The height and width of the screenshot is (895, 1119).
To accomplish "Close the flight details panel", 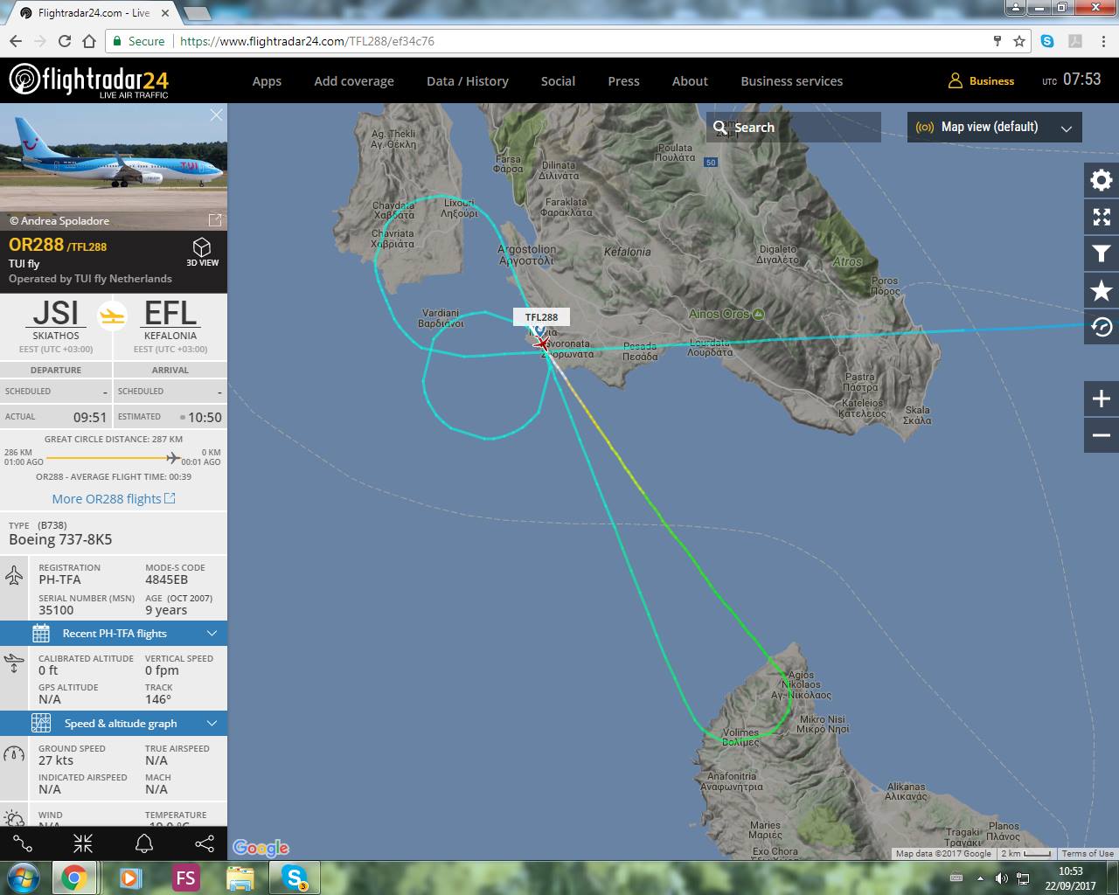I will tap(216, 114).
